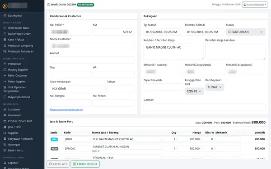This screenshot has width=271, height=169.
Task: Click the Customer people icon
Action: 5,110
